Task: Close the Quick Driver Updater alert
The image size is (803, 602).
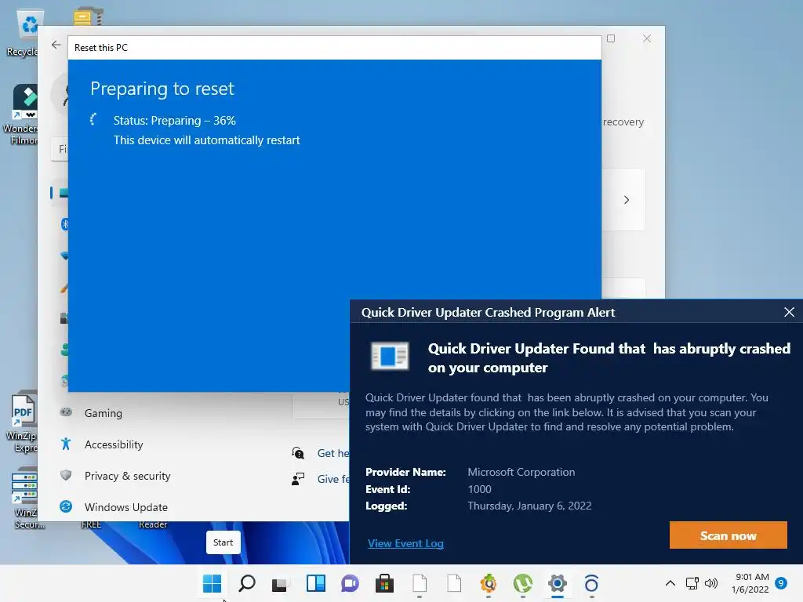Action: coord(789,312)
